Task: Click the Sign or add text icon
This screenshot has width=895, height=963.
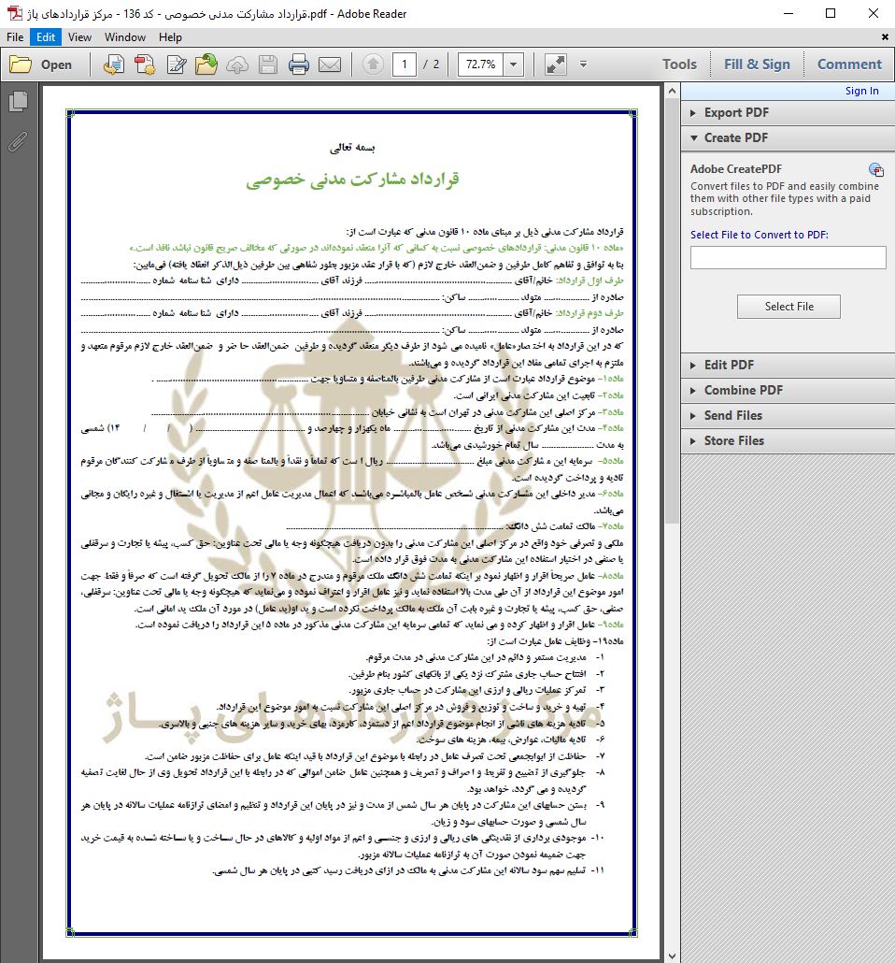Action: tap(176, 65)
